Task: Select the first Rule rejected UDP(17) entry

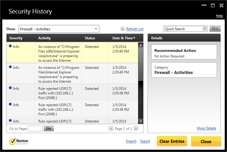Action: [x=72, y=92]
